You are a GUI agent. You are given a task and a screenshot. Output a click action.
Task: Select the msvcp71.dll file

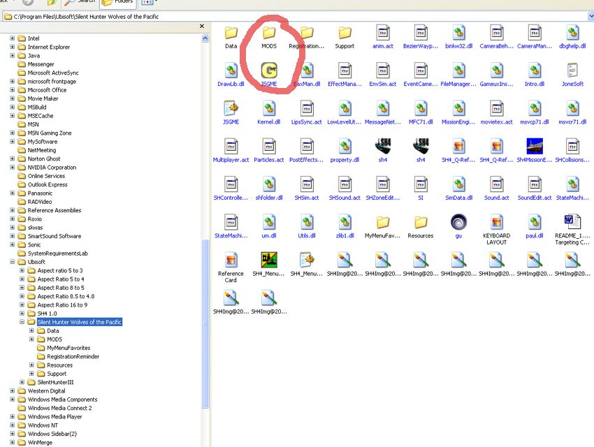tap(535, 109)
